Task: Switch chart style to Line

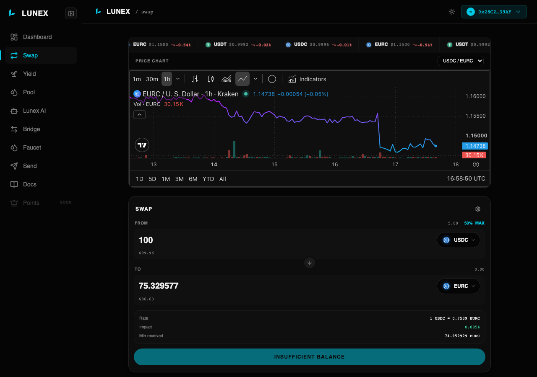Action: click(x=242, y=79)
